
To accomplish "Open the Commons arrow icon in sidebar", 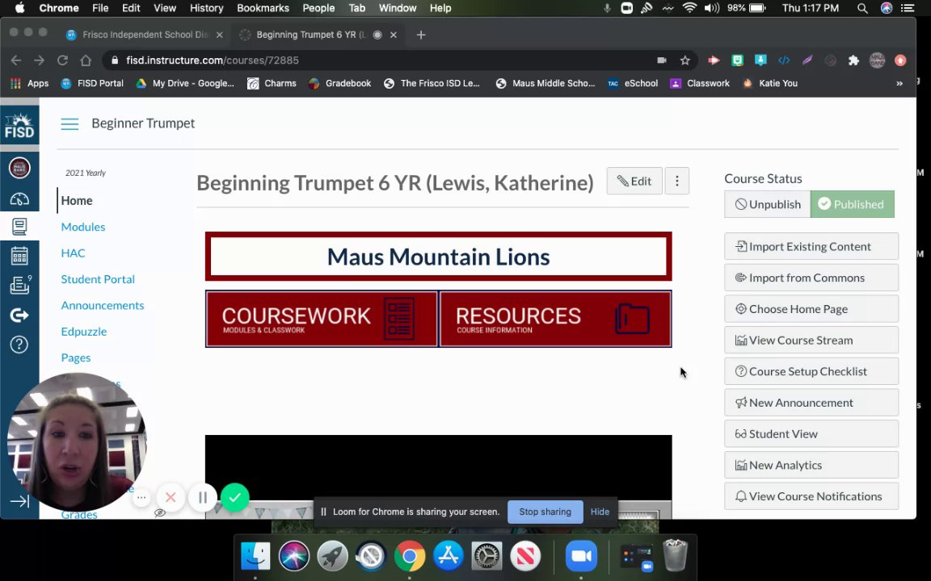I will tap(19, 316).
